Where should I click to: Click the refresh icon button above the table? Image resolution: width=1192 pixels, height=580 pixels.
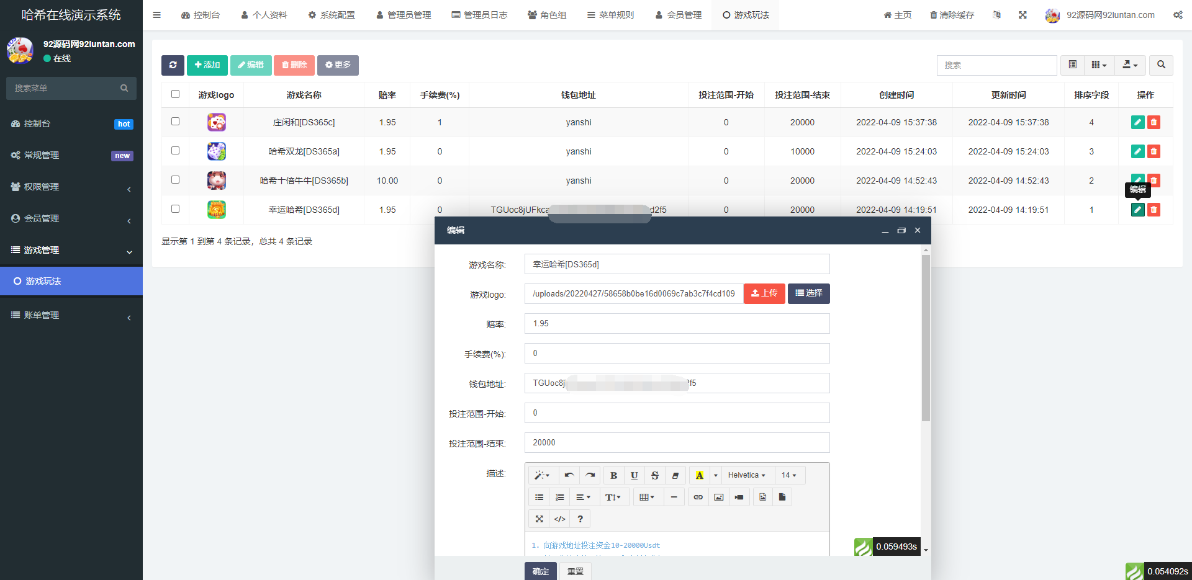coord(173,65)
